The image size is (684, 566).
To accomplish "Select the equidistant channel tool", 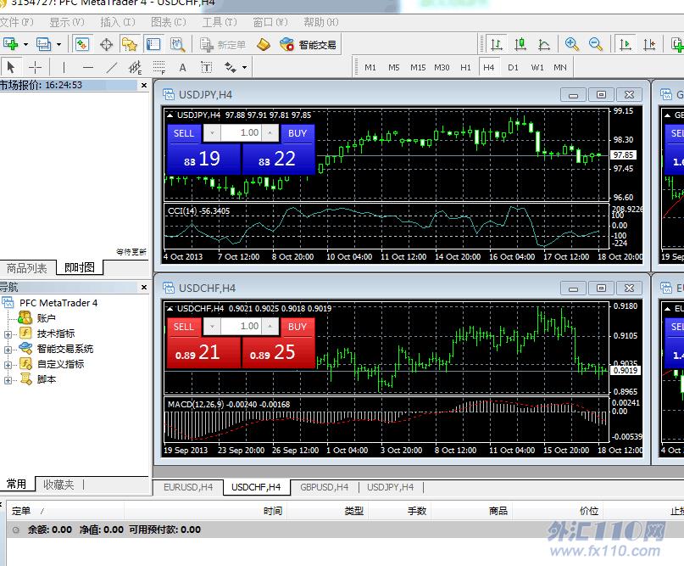I will tap(136, 67).
